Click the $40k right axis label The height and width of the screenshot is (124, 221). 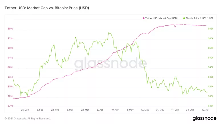(x=211, y=77)
